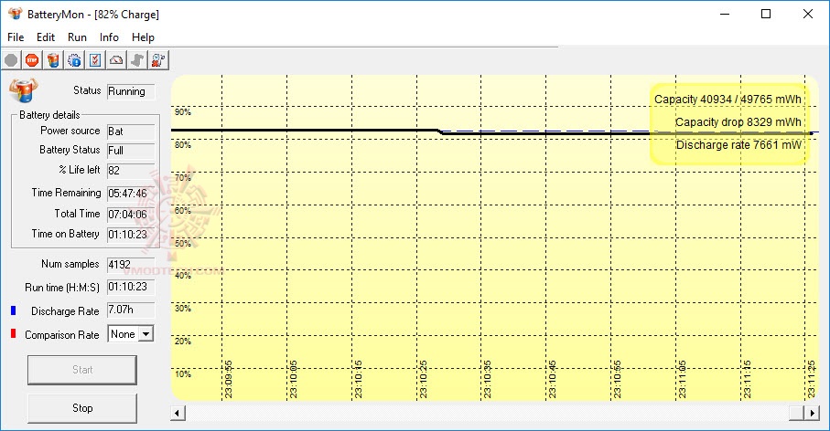The height and width of the screenshot is (431, 830).
Task: Open the File menu
Action: click(x=16, y=37)
